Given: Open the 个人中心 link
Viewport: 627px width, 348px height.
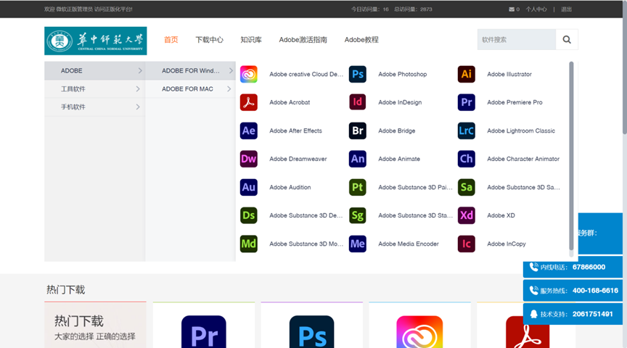Looking at the screenshot, I should (x=536, y=9).
